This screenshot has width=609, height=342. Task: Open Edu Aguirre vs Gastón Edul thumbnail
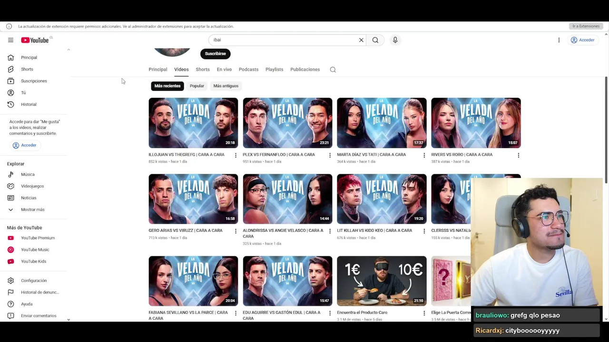click(287, 281)
